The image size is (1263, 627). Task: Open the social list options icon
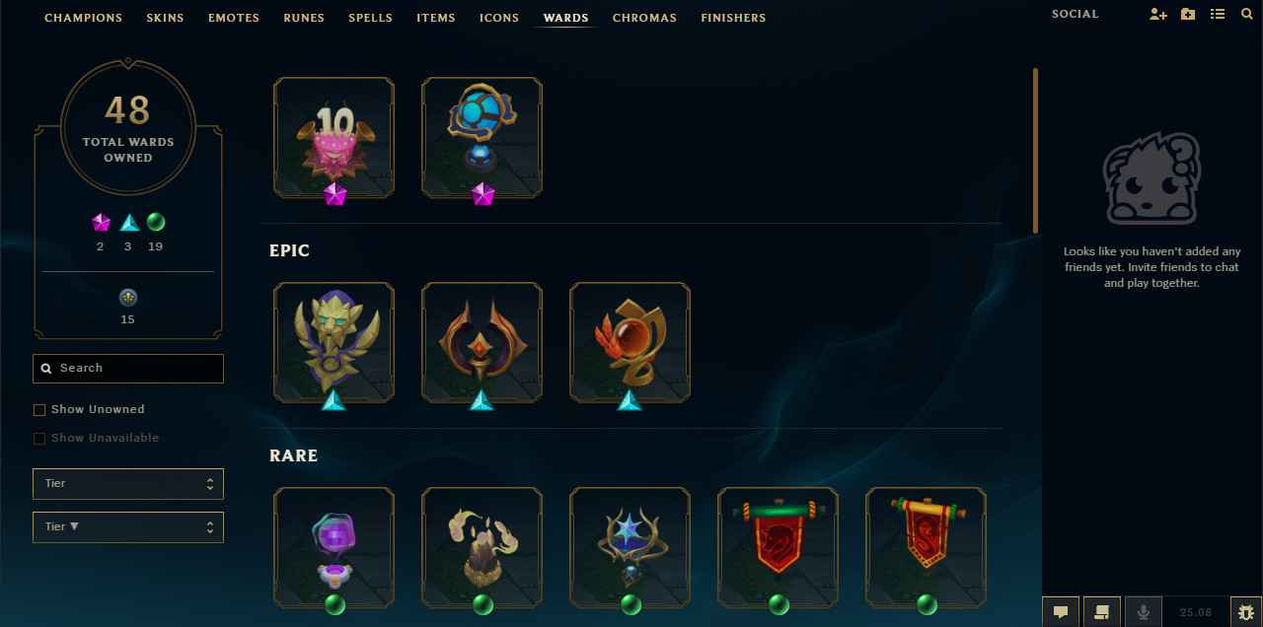[x=1218, y=15]
